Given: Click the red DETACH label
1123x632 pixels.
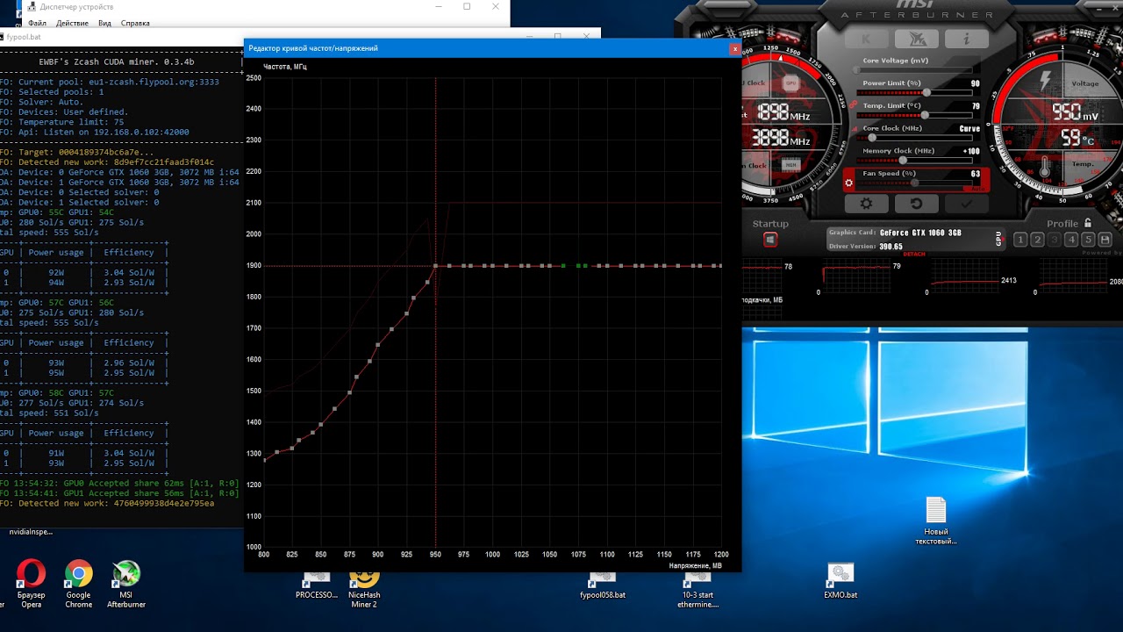Looking at the screenshot, I should pyautogui.click(x=916, y=255).
